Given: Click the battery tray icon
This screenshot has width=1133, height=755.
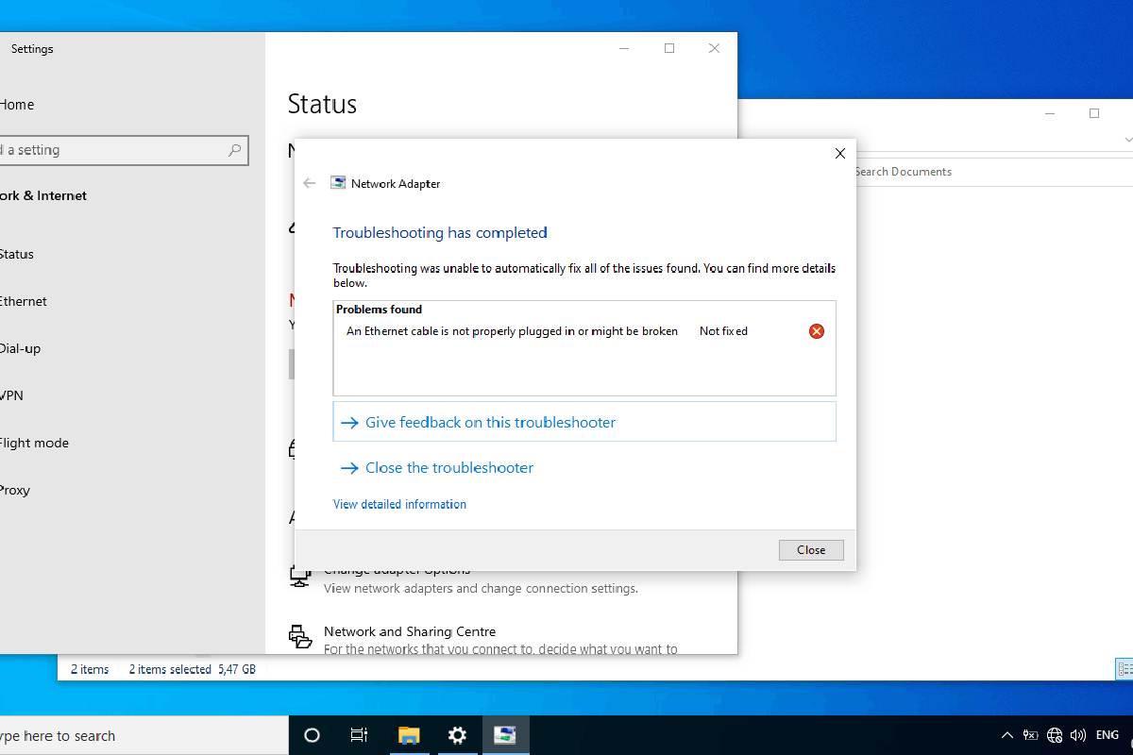Looking at the screenshot, I should point(1030,735).
